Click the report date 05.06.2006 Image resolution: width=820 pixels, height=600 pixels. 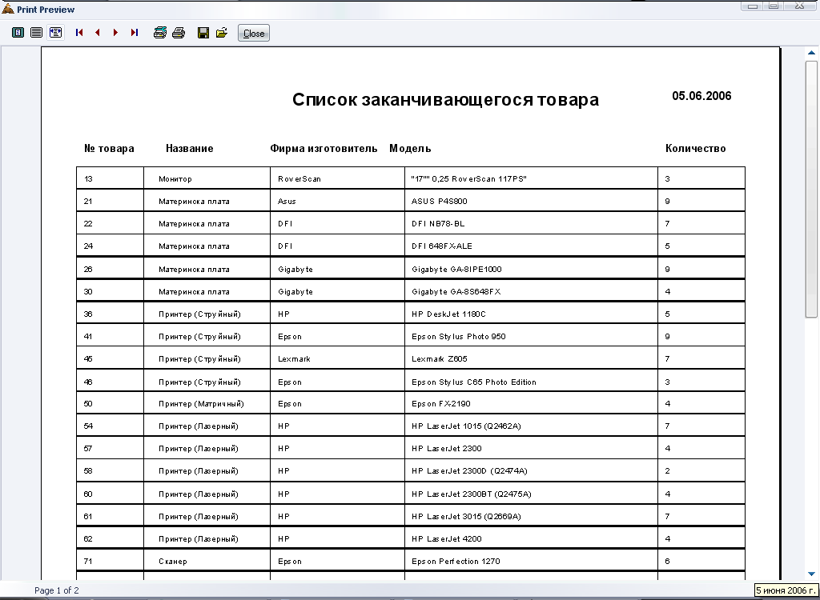pyautogui.click(x=701, y=96)
